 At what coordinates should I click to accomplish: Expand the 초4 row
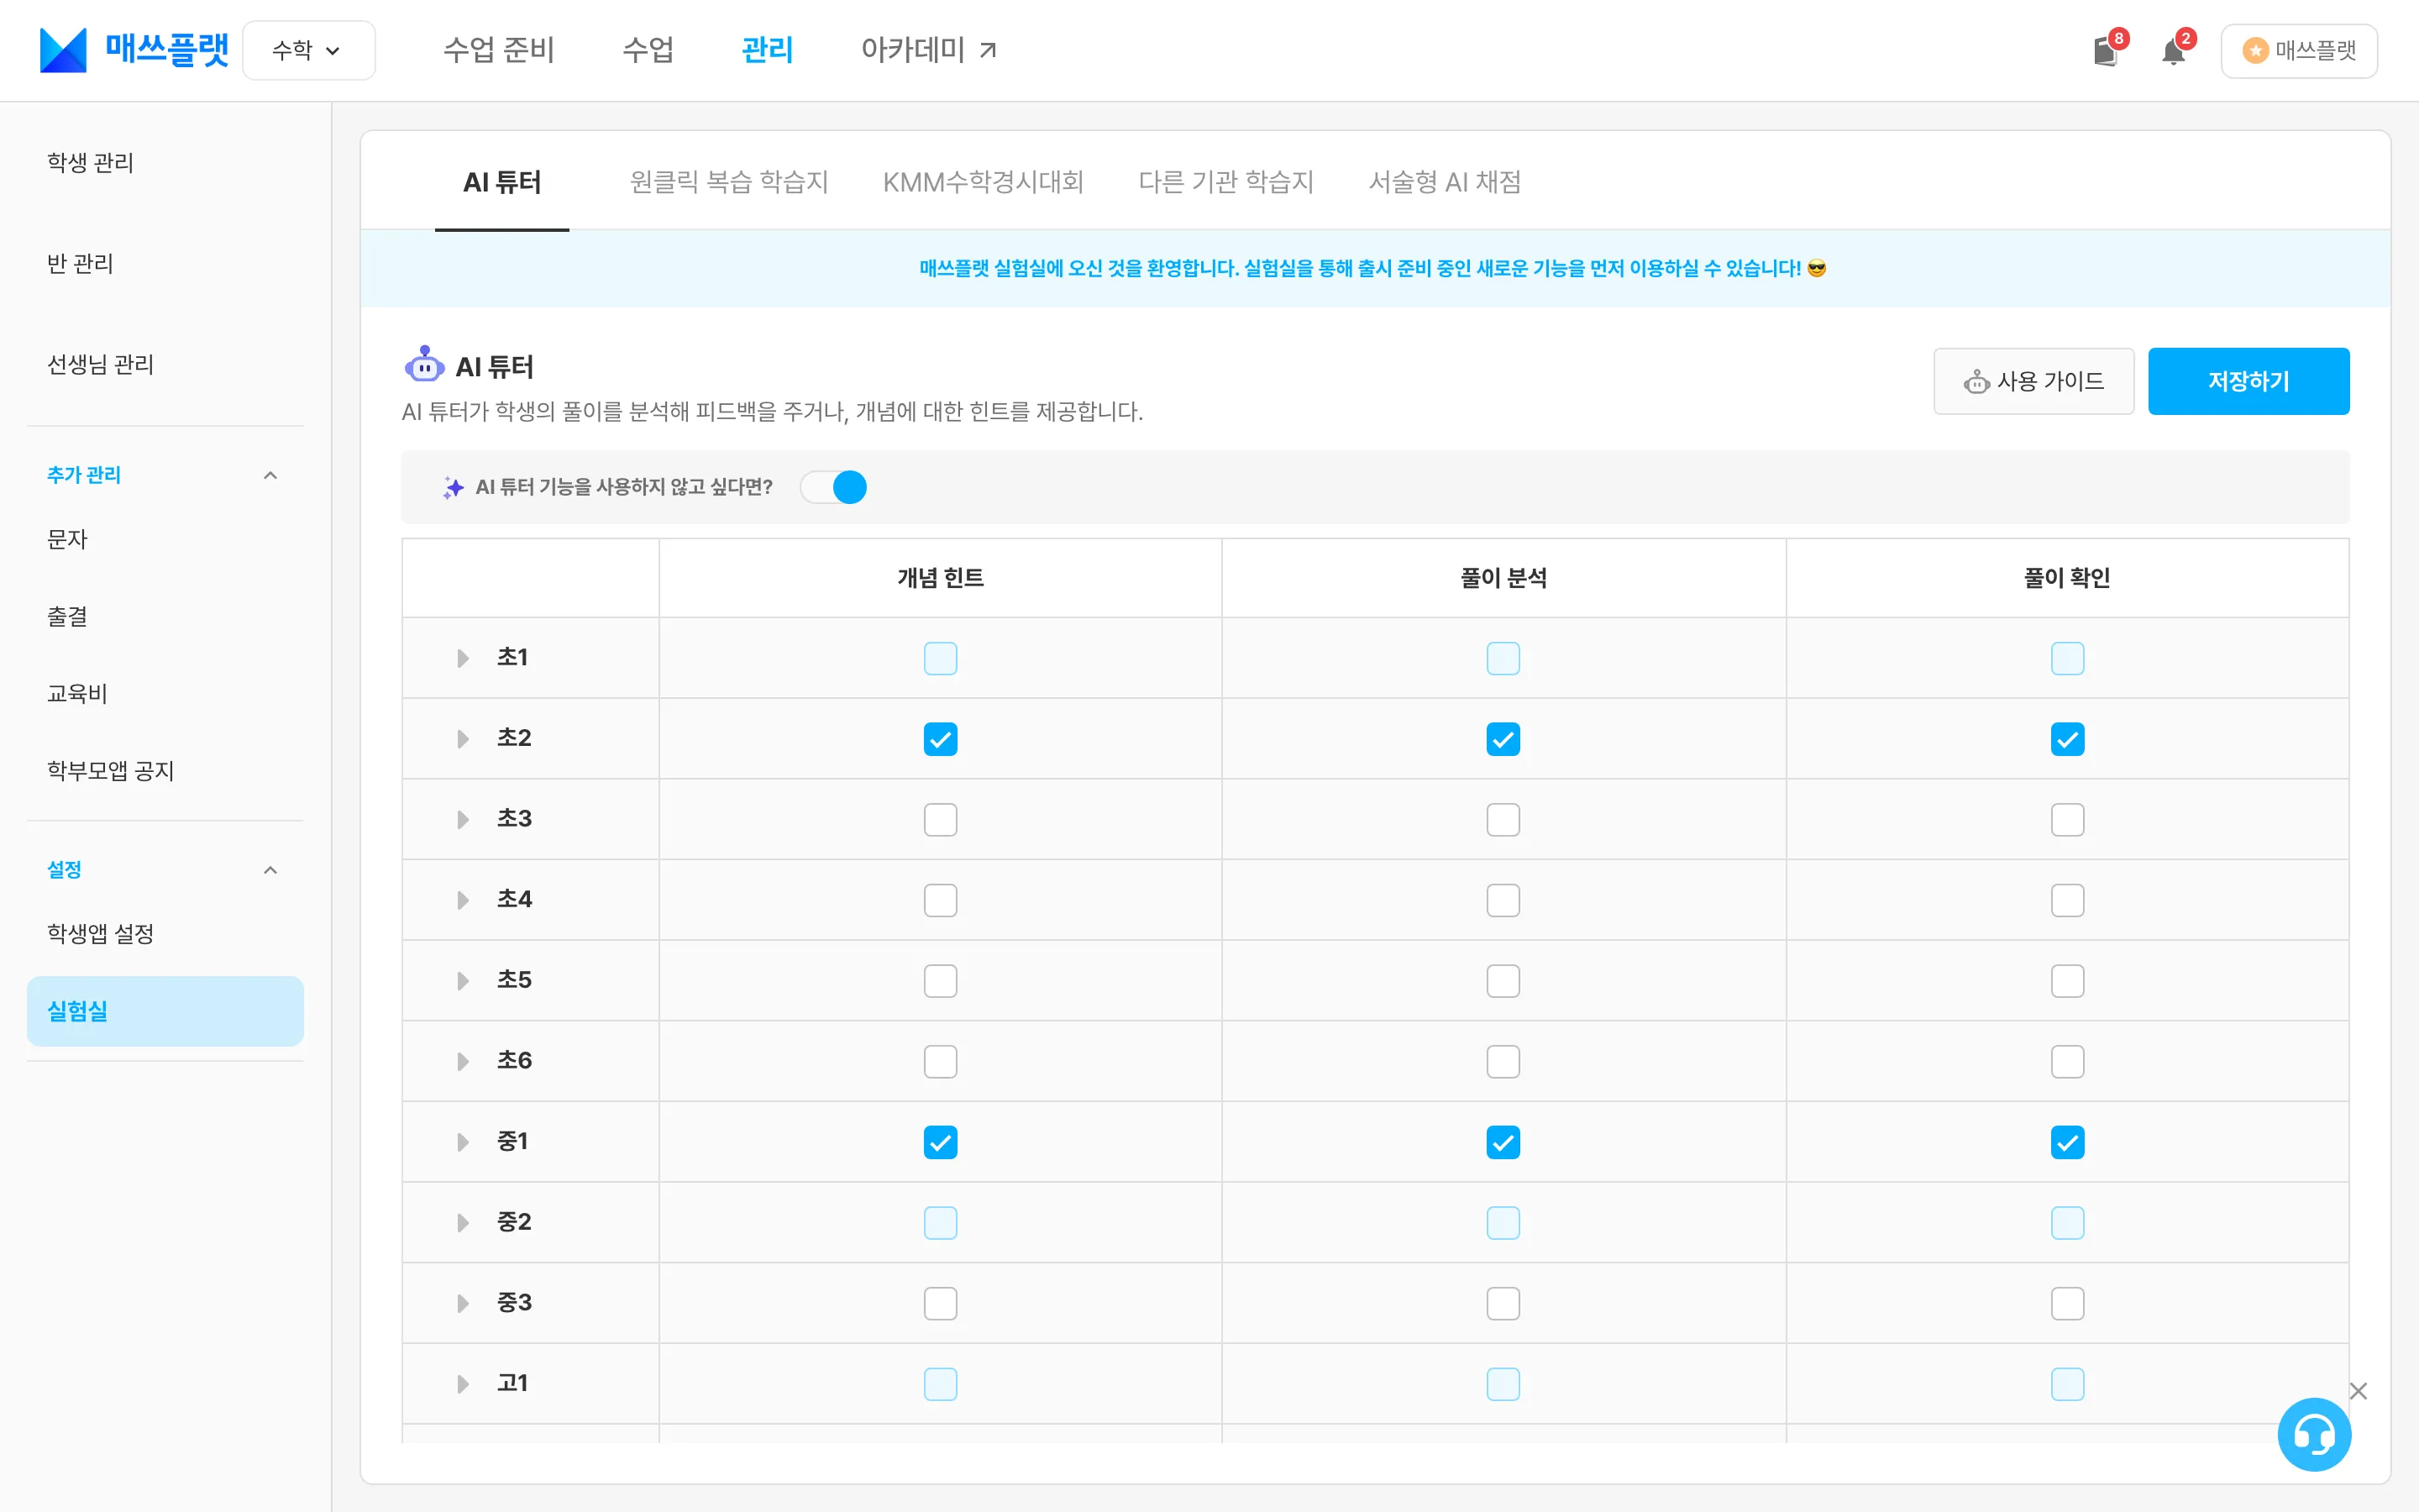pos(462,900)
